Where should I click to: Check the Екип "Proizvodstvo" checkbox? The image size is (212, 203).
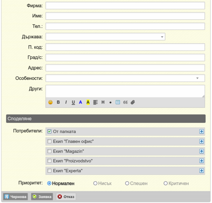click(49, 161)
